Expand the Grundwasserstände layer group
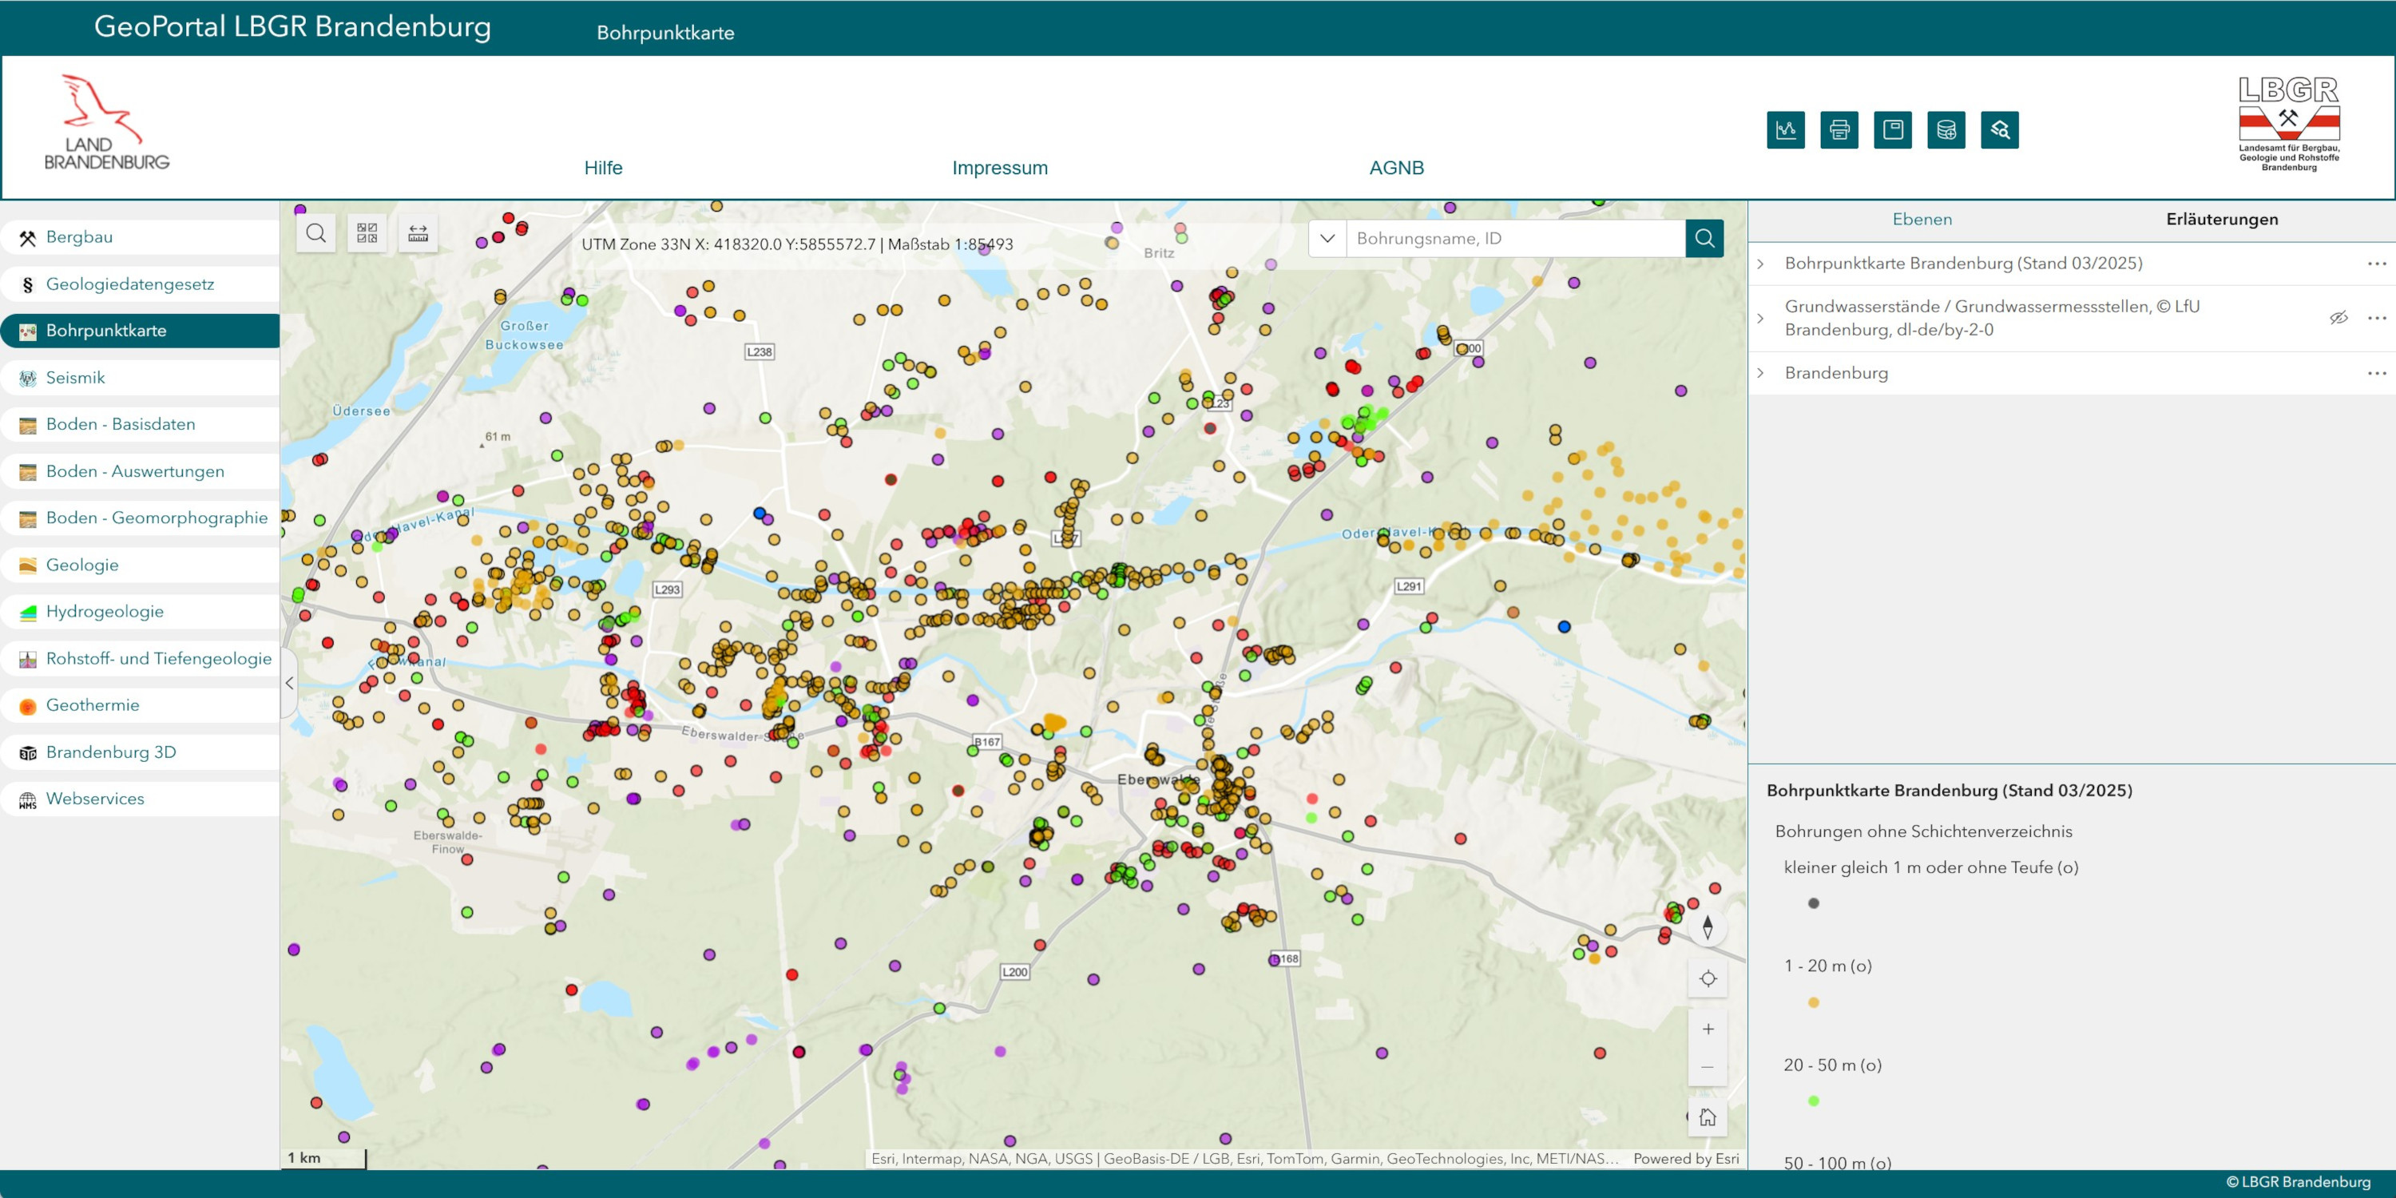Screen dimensions: 2396x1198 (x=1761, y=318)
